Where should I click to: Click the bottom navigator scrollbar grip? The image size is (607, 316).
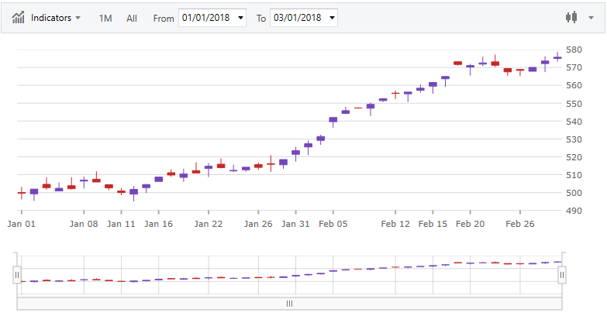(x=289, y=304)
